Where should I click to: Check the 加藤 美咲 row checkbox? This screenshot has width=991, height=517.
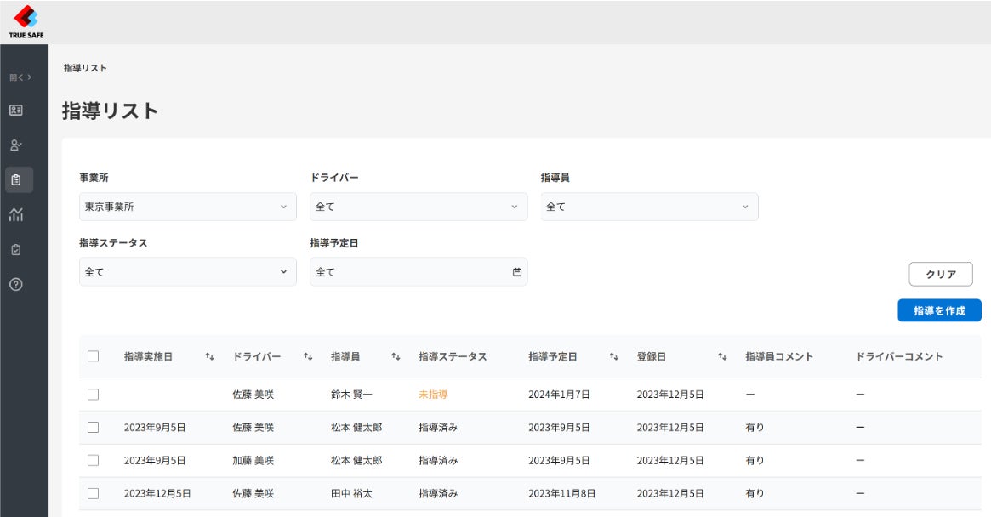[94, 460]
